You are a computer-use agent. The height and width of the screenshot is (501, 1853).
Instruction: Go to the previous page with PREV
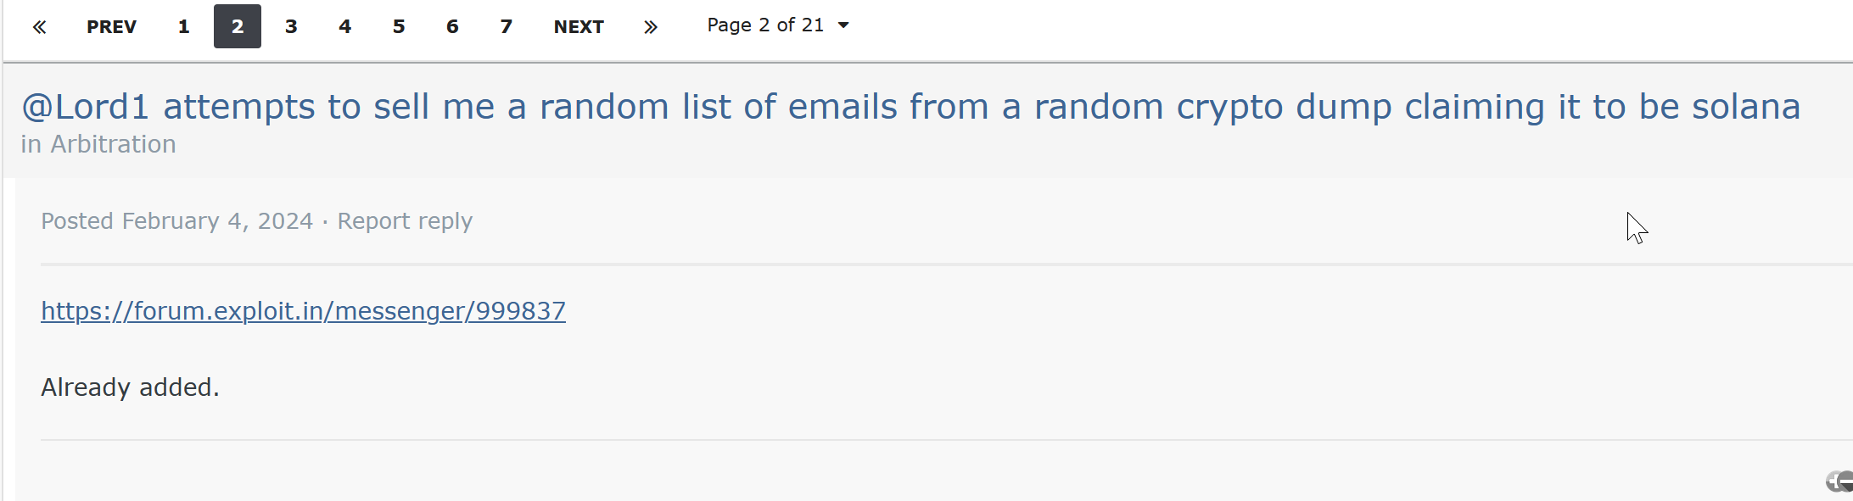pyautogui.click(x=111, y=27)
